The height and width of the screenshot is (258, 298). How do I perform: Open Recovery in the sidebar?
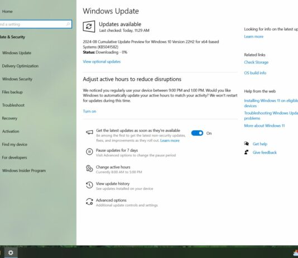tap(9, 118)
